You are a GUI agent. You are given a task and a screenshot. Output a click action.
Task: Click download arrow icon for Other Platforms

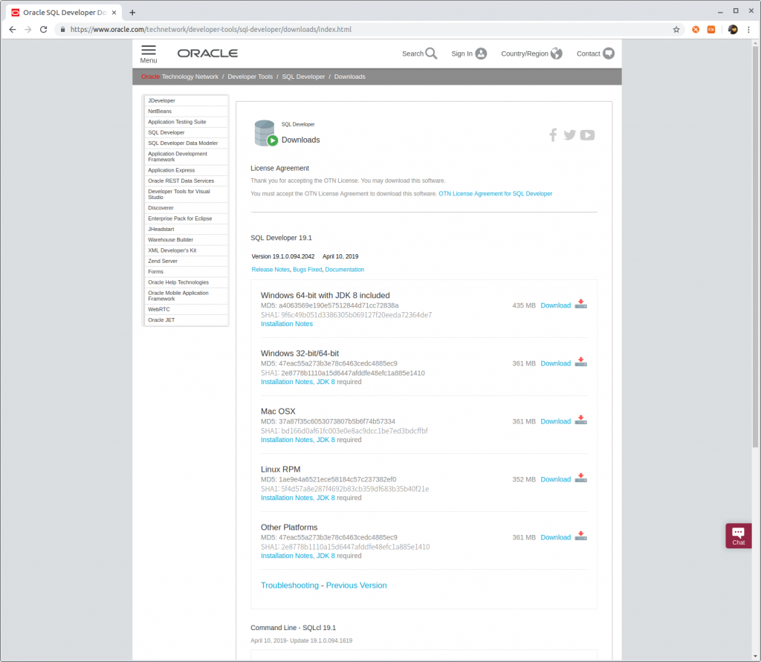[x=581, y=536]
